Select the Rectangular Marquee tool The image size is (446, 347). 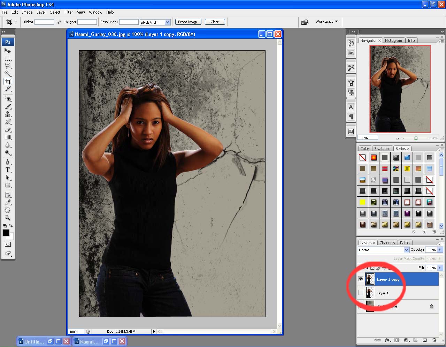(8, 58)
